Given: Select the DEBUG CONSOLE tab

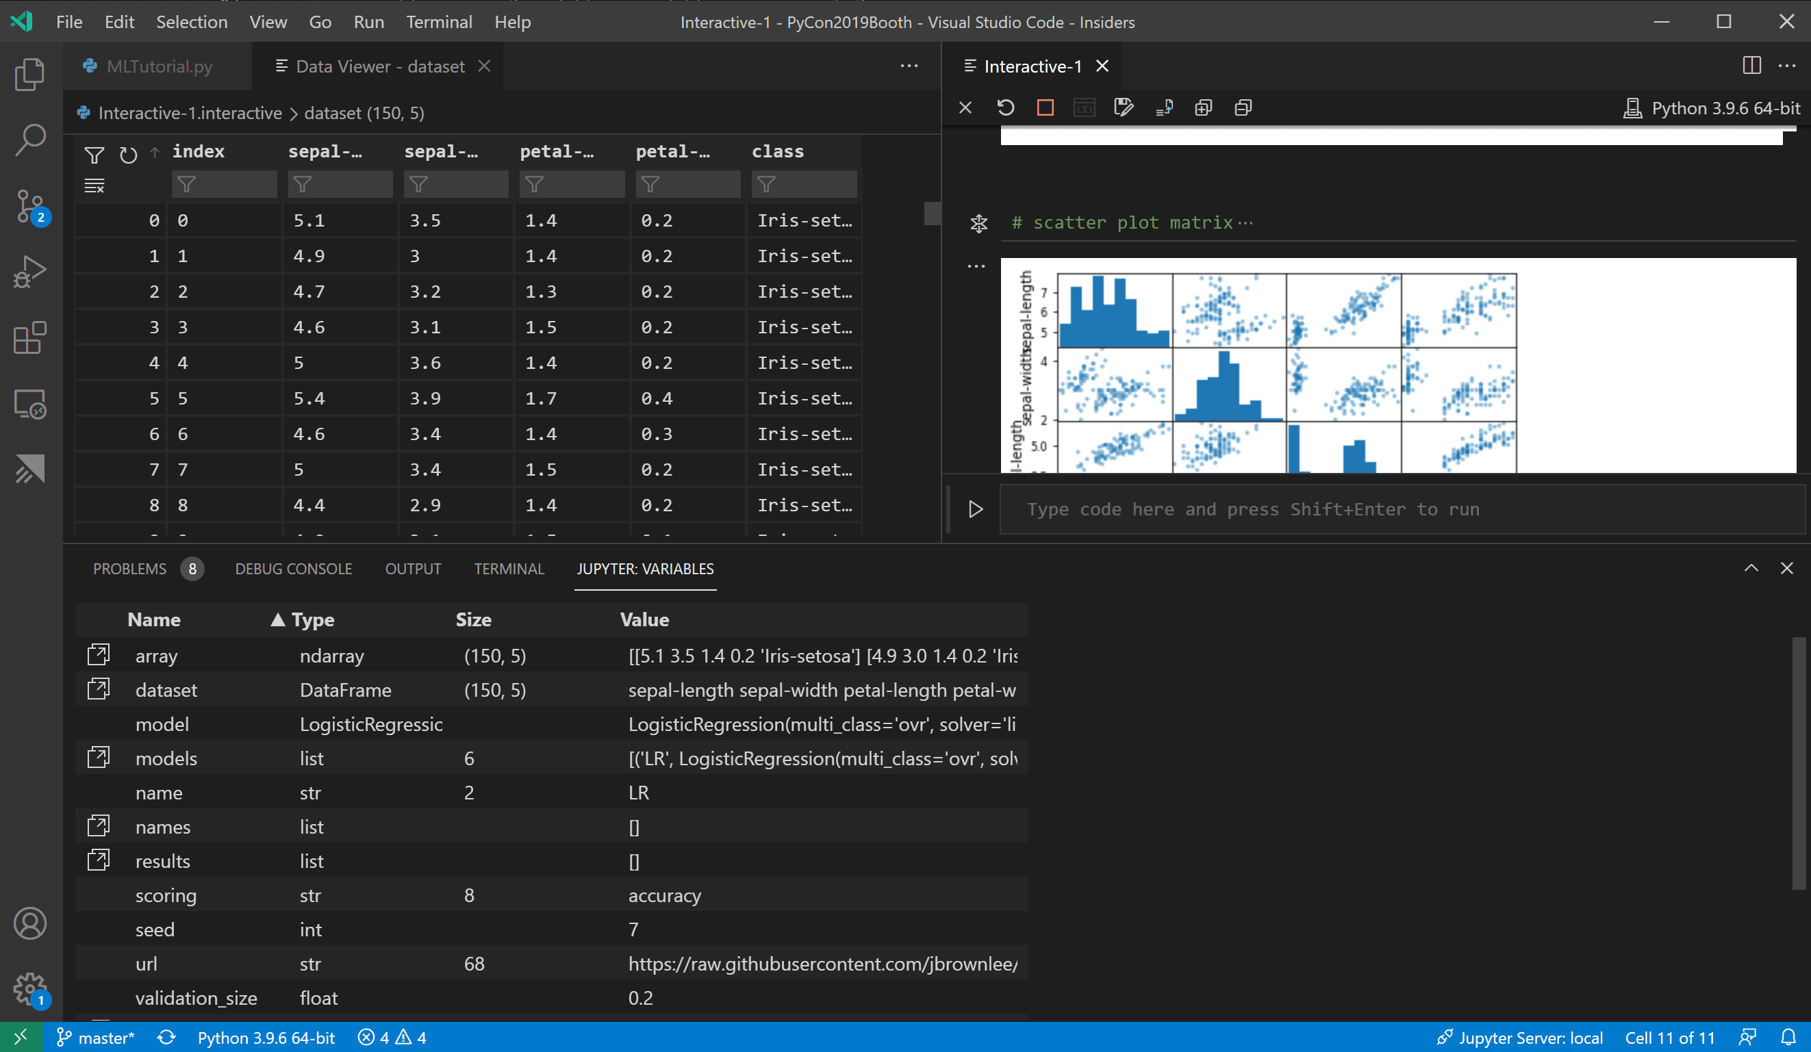Looking at the screenshot, I should [293, 569].
